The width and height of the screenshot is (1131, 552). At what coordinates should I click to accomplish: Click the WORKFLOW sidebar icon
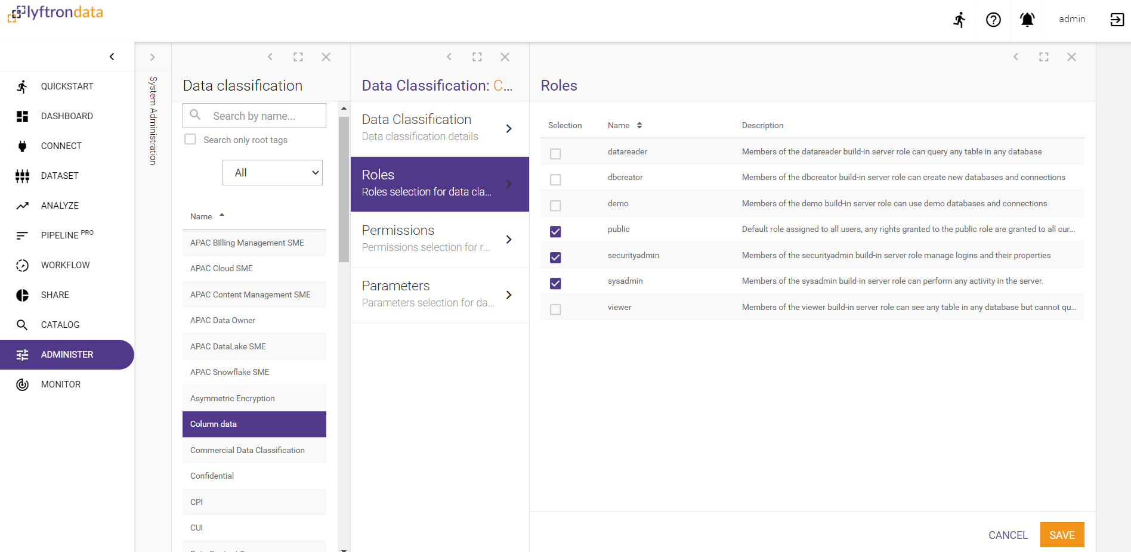click(22, 265)
